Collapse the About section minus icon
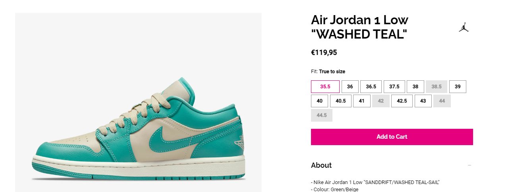Viewport: 510px width, 192px height. coord(469,165)
